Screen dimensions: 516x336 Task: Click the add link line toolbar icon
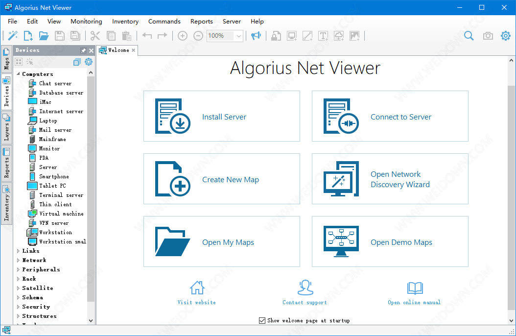(x=307, y=36)
